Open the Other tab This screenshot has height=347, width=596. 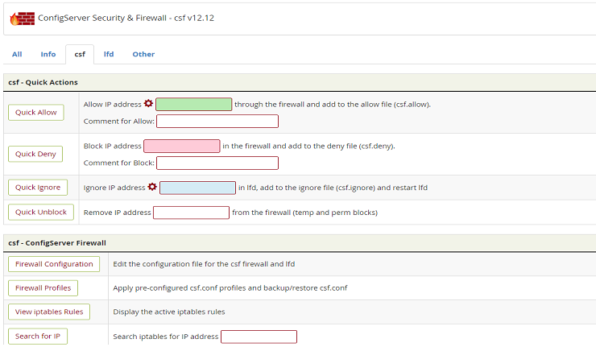143,54
